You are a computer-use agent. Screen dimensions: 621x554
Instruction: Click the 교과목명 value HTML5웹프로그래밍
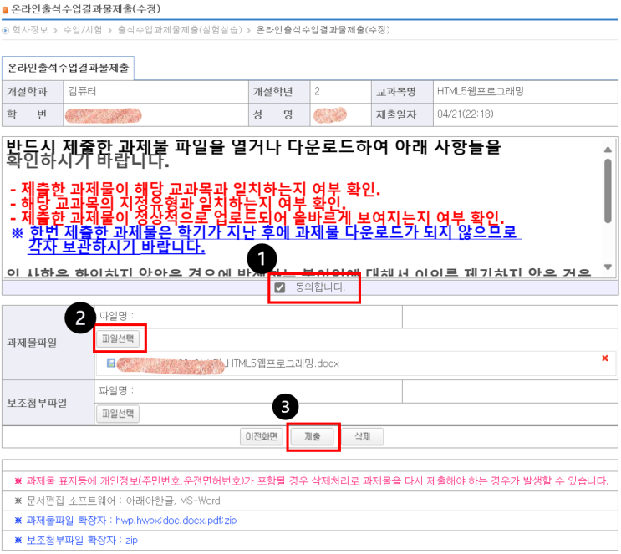(x=481, y=92)
